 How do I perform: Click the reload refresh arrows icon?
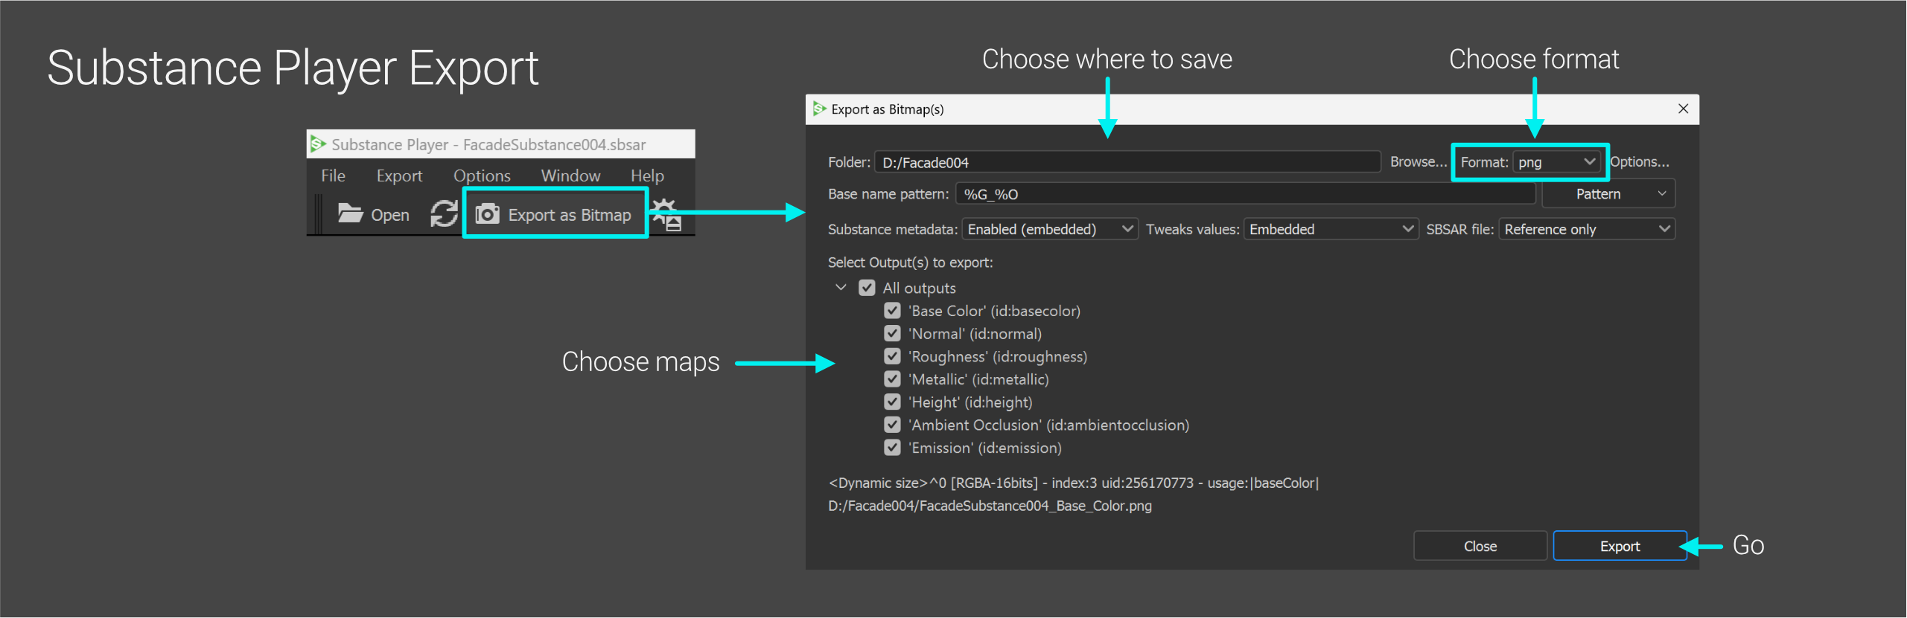click(x=444, y=214)
